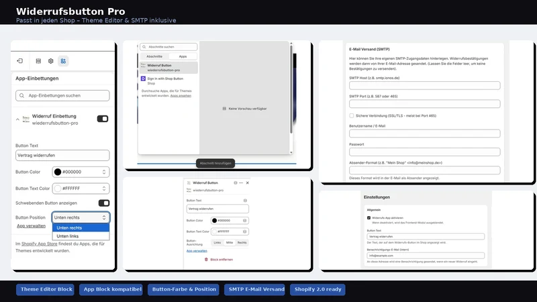Select the app embeds icon in toolbar
The width and height of the screenshot is (537, 302).
pos(63,61)
